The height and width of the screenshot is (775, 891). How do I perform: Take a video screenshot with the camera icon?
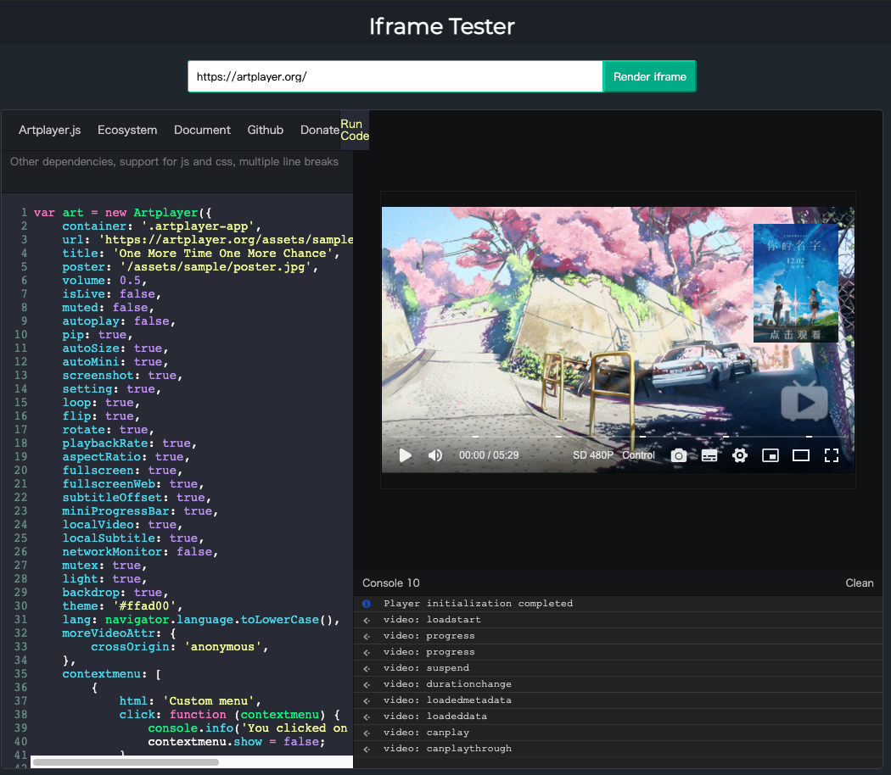click(678, 455)
